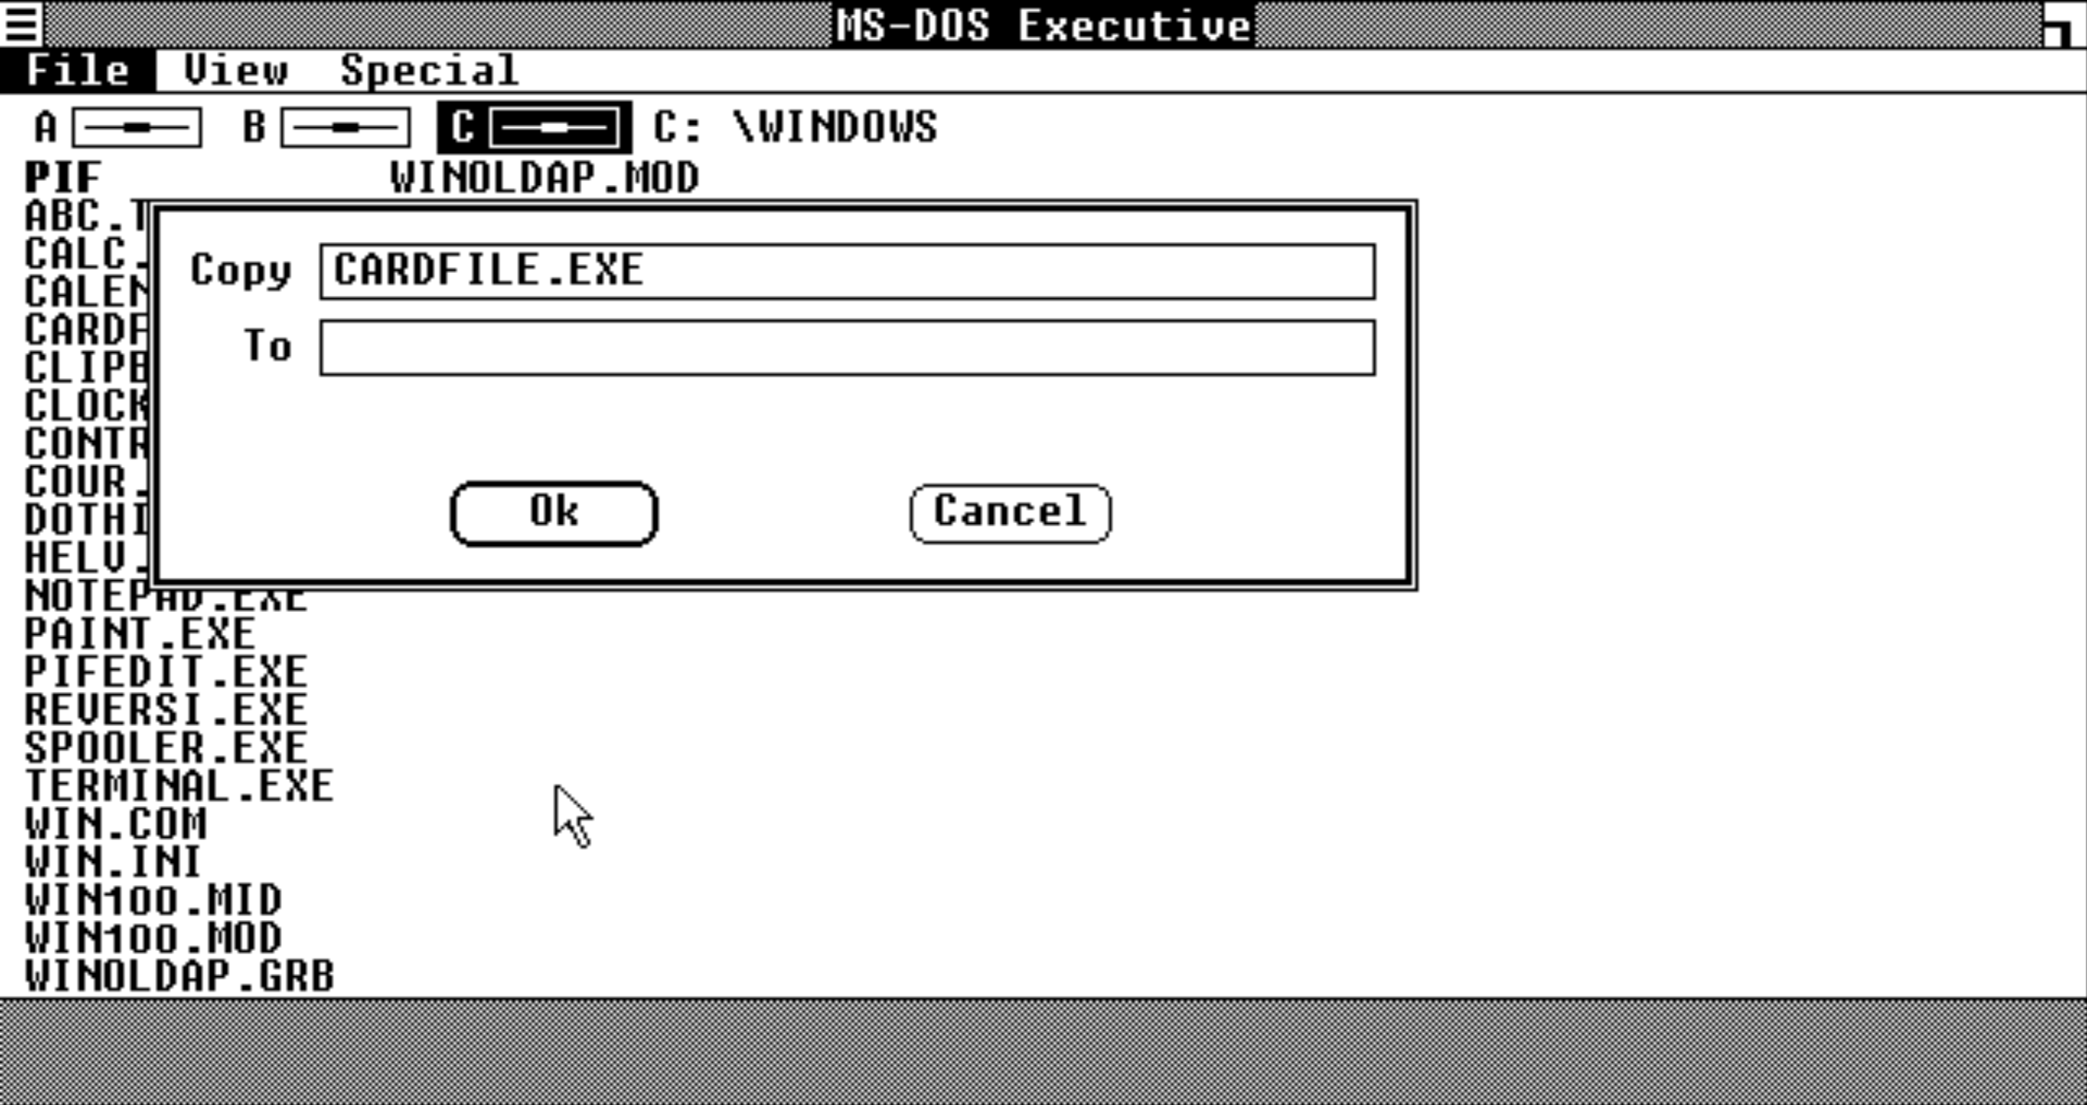The image size is (2087, 1105).
Task: Open the File menu
Action: [x=77, y=70]
